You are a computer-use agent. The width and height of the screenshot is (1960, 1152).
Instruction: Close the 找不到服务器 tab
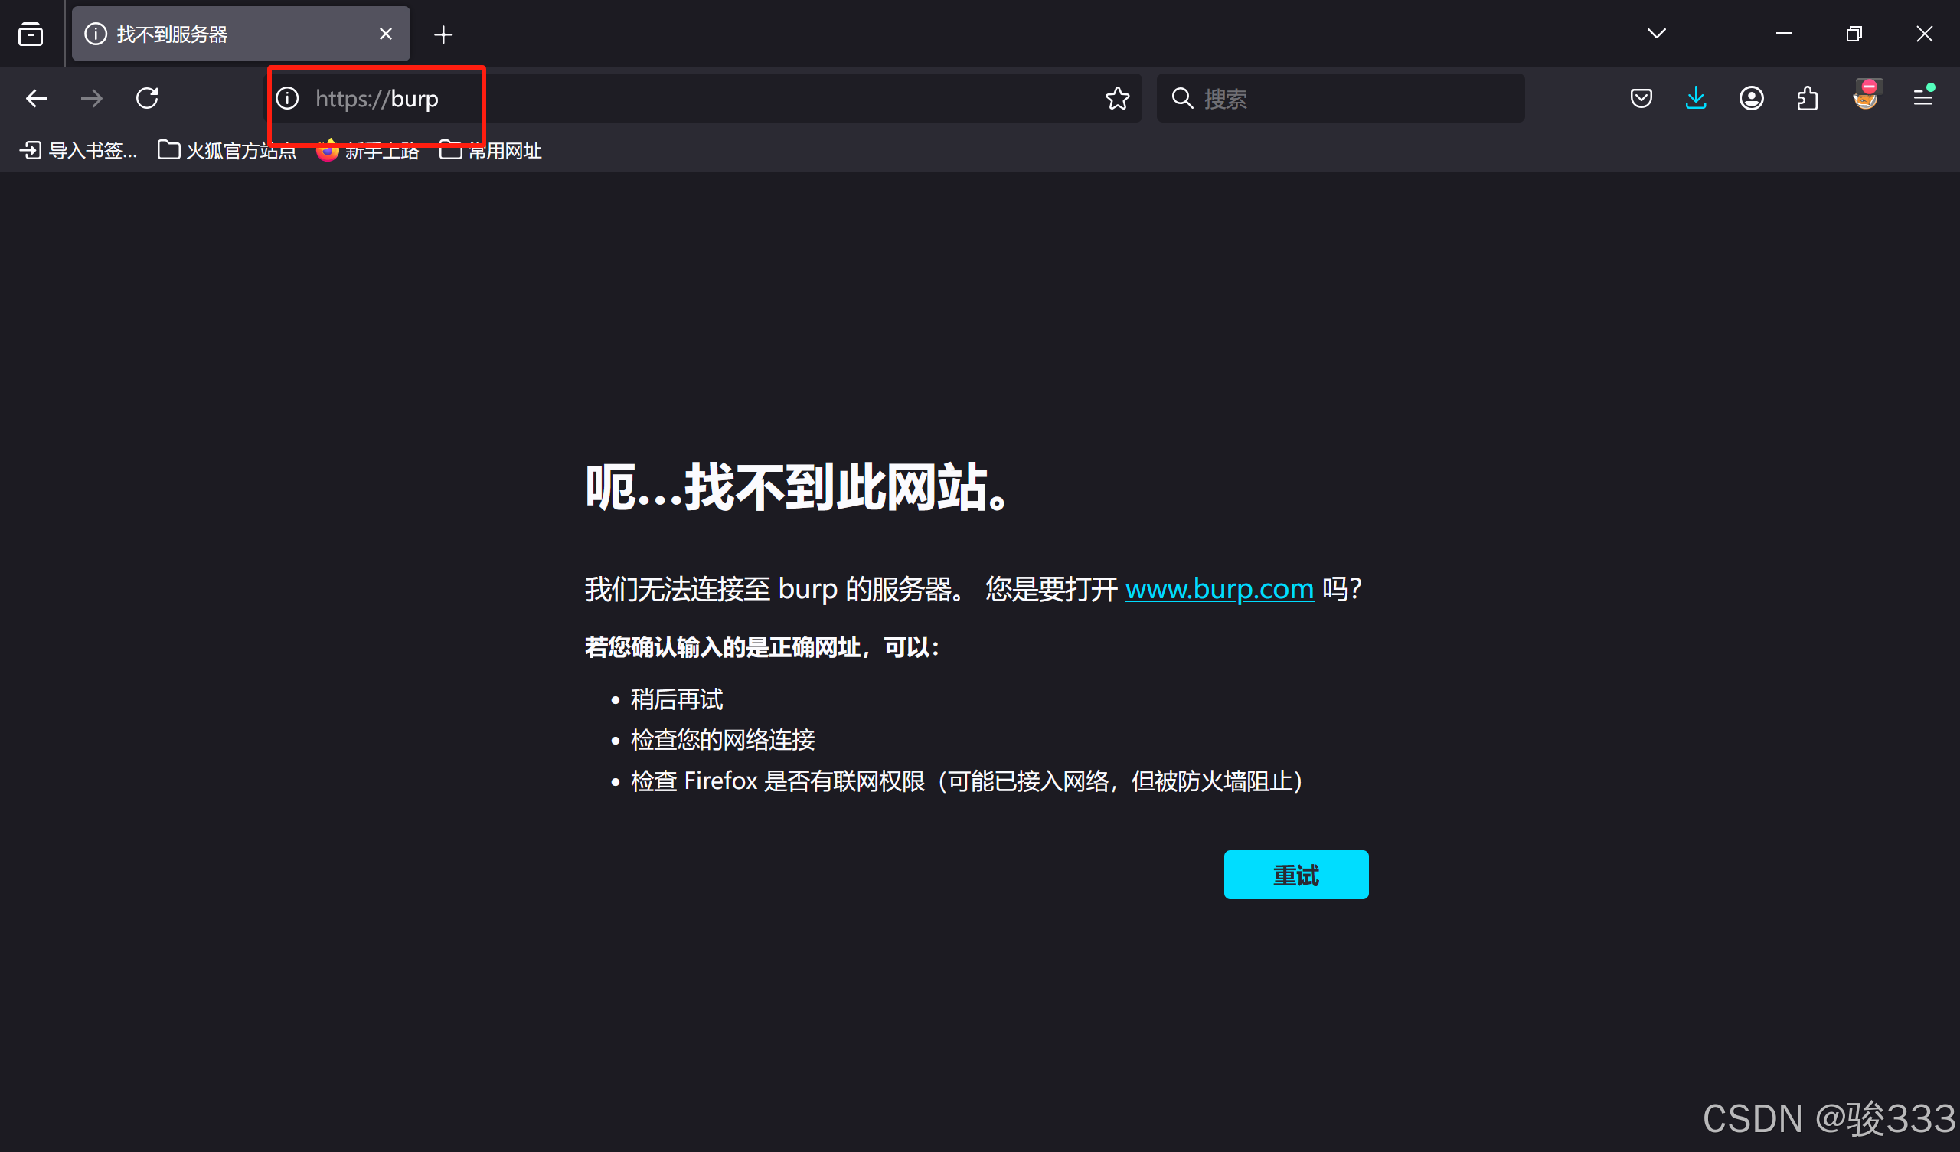point(386,34)
